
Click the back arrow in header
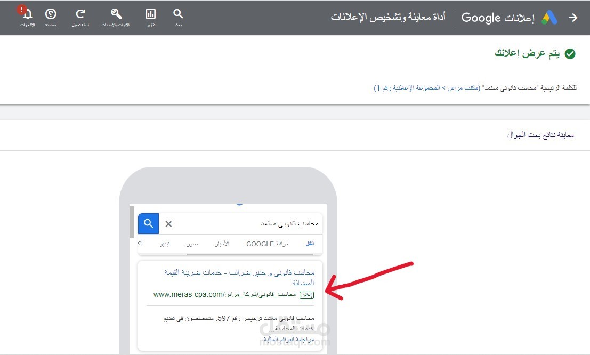pos(573,17)
